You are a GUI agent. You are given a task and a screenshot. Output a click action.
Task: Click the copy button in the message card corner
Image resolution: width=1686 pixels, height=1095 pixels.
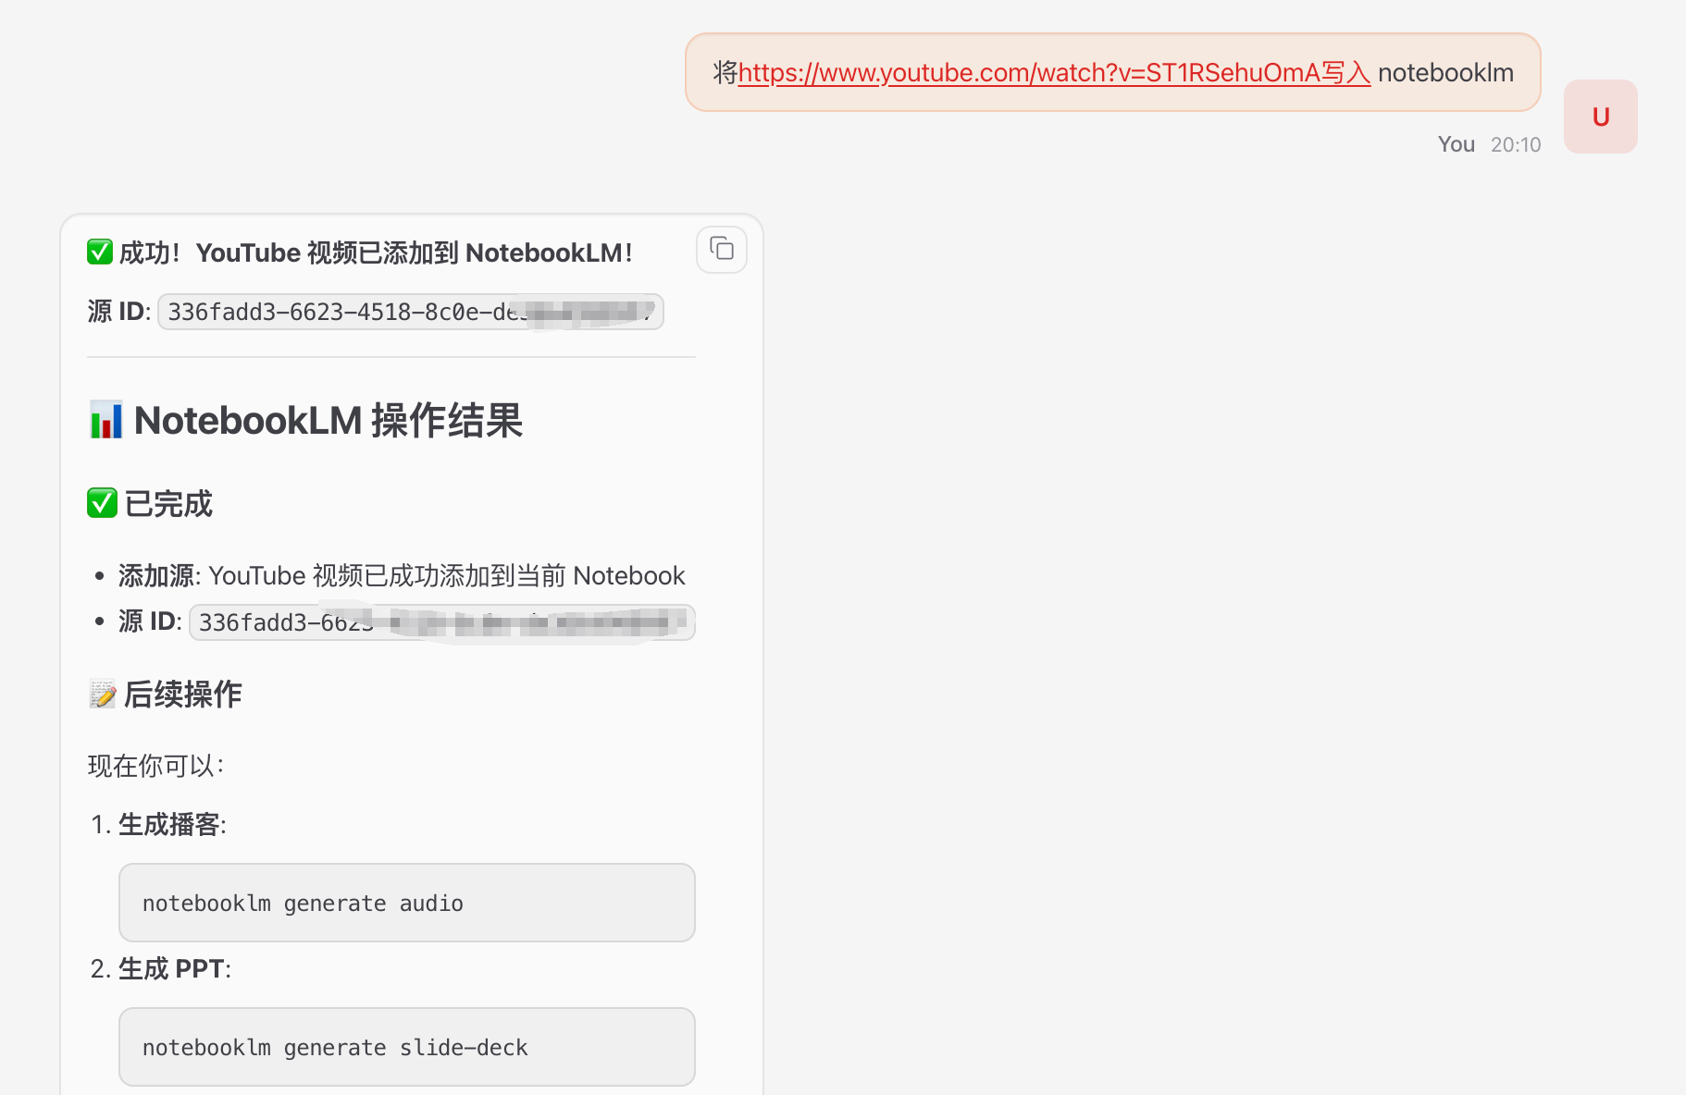coord(721,250)
